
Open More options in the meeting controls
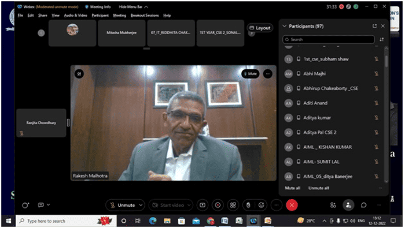(277, 205)
